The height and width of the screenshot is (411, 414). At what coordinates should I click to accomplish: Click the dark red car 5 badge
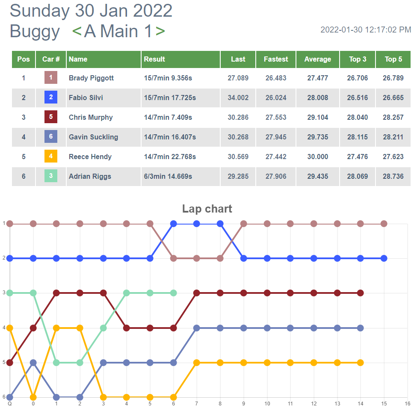click(x=51, y=117)
